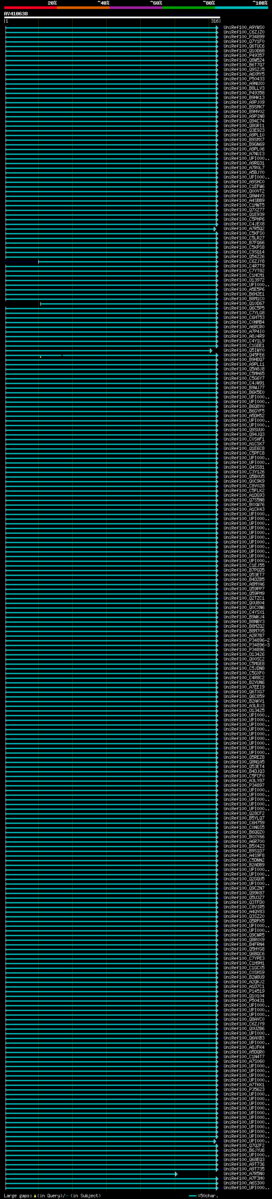Viewport: 272px width, 1199px height.
Task: Select the UniRef100_Q5RFK5 entry
Action: point(244,921)
